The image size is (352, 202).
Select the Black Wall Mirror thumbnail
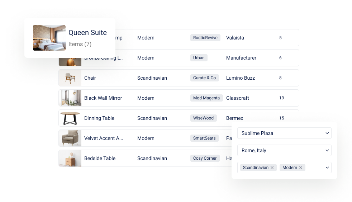tap(70, 98)
